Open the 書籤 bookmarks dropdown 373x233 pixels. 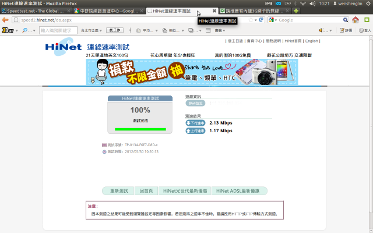[220, 30]
